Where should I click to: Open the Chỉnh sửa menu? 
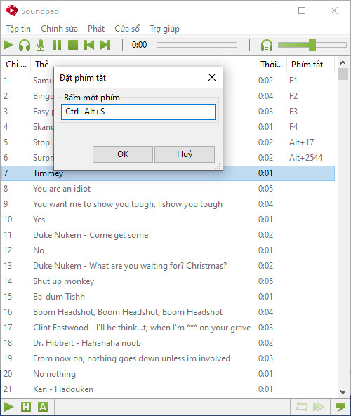click(x=59, y=29)
